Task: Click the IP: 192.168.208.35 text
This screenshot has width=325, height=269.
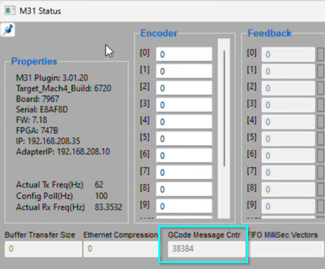Action: (48, 141)
